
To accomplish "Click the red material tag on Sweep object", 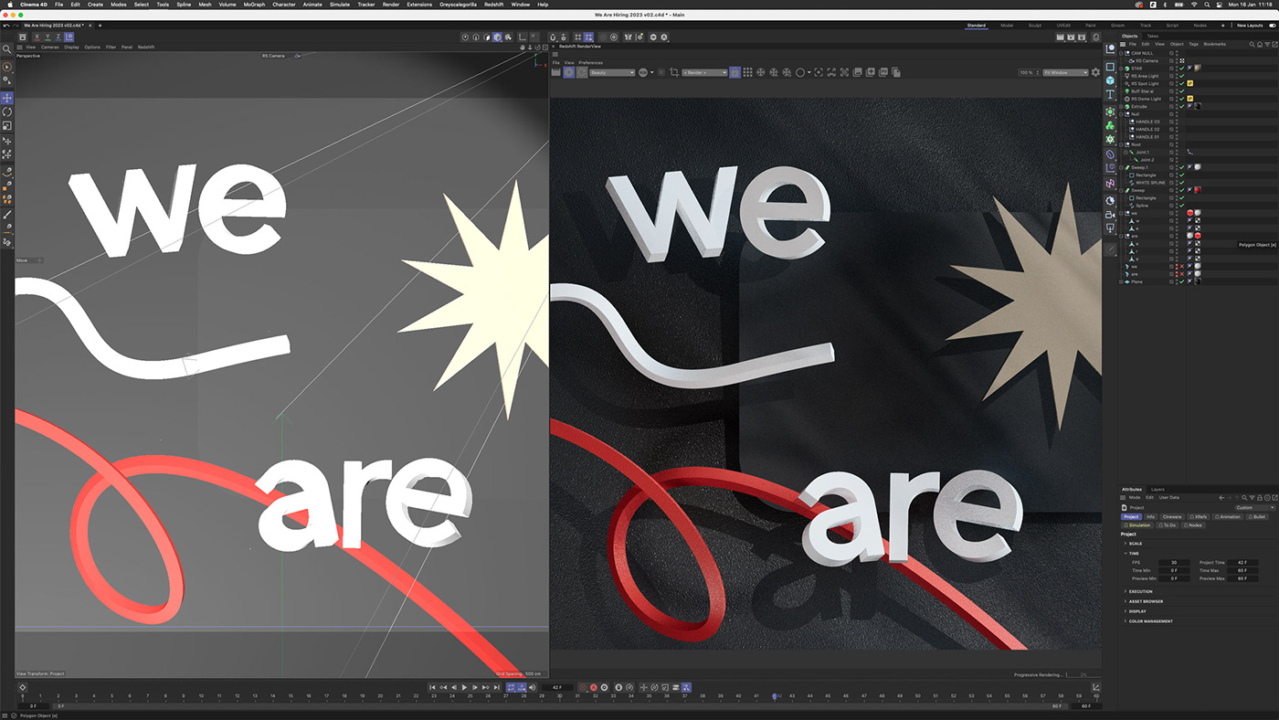I will (x=1198, y=190).
